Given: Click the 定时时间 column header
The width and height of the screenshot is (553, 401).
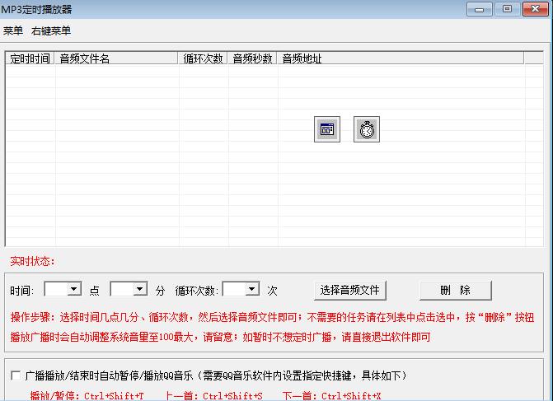Looking at the screenshot, I should point(30,58).
